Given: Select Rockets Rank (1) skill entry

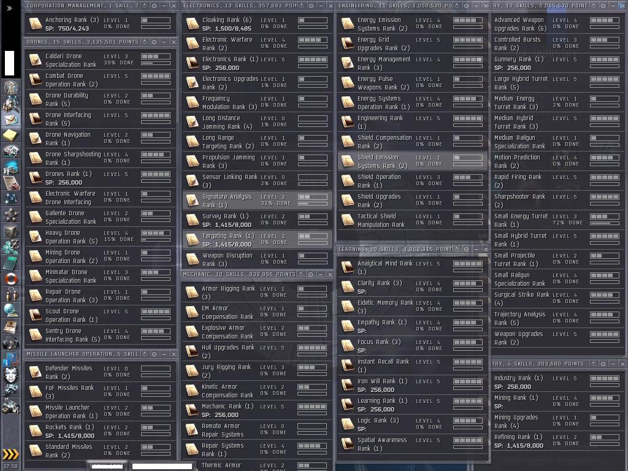Looking at the screenshot, I should coord(101,431).
